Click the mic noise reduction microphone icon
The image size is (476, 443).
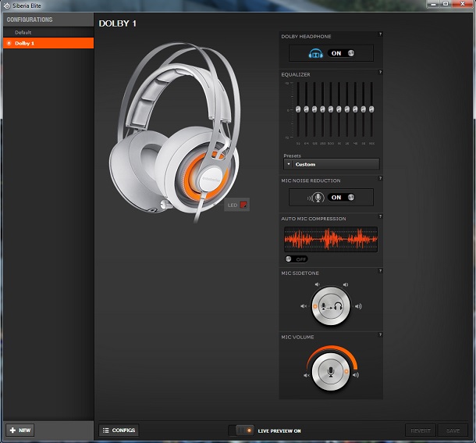(x=316, y=198)
